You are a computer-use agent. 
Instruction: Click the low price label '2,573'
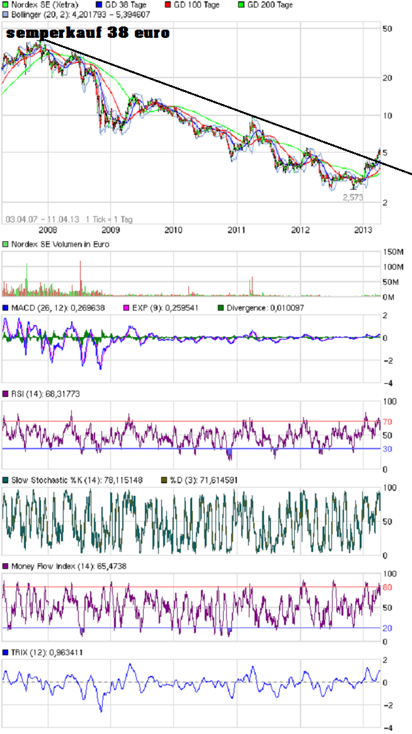click(353, 198)
